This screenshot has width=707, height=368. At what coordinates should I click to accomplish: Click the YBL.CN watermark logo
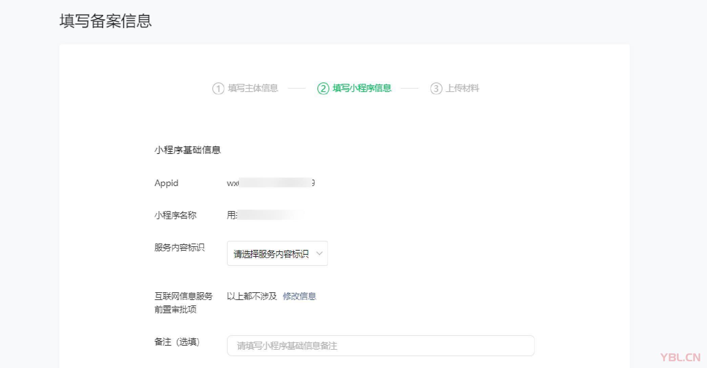pos(680,358)
